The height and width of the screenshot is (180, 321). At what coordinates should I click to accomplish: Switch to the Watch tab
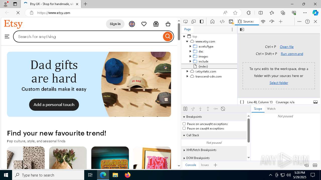pyautogui.click(x=271, y=109)
